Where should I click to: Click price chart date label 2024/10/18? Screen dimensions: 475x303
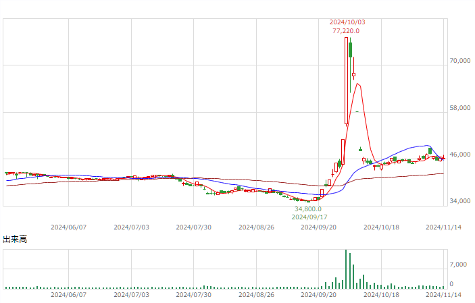pos(381,227)
